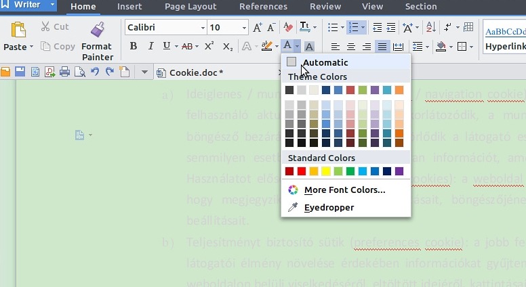Choose Automatic font color
This screenshot has height=287, width=526.
[325, 62]
